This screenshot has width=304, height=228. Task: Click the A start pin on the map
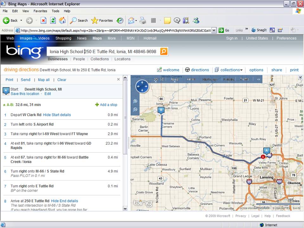coord(267,151)
